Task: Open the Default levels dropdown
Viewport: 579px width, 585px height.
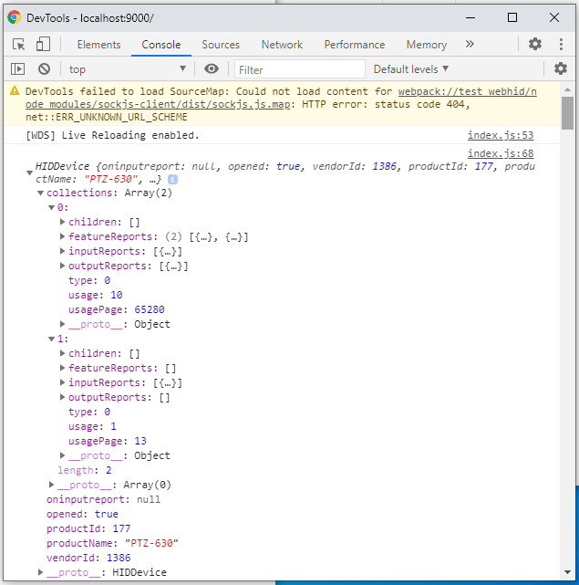Action: pyautogui.click(x=411, y=69)
